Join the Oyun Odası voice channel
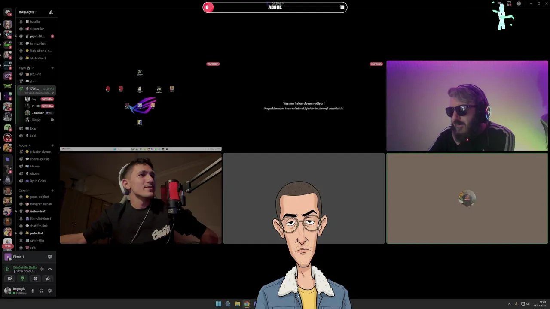The width and height of the screenshot is (550, 309). click(37, 181)
